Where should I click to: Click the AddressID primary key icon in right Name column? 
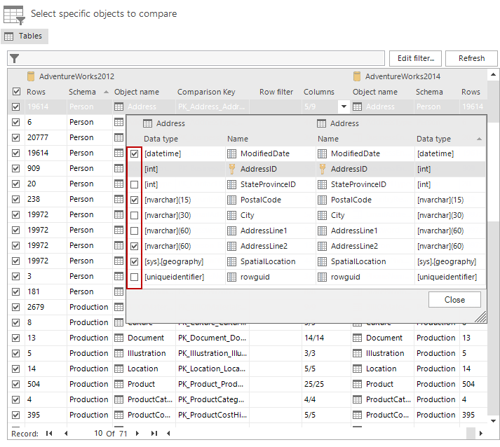[x=323, y=169]
